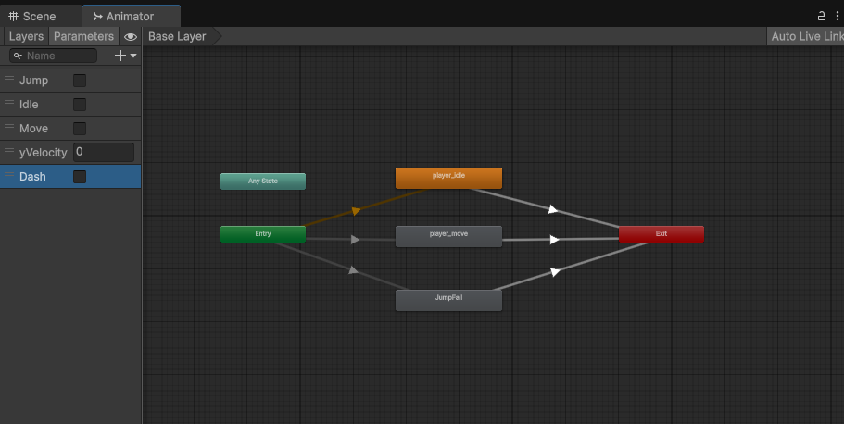This screenshot has width=844, height=424.
Task: Open the Layers tab
Action: tap(26, 37)
